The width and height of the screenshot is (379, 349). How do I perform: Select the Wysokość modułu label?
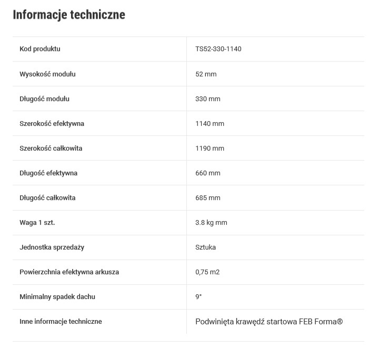(47, 74)
